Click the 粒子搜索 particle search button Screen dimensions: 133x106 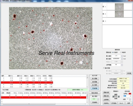point(95,85)
